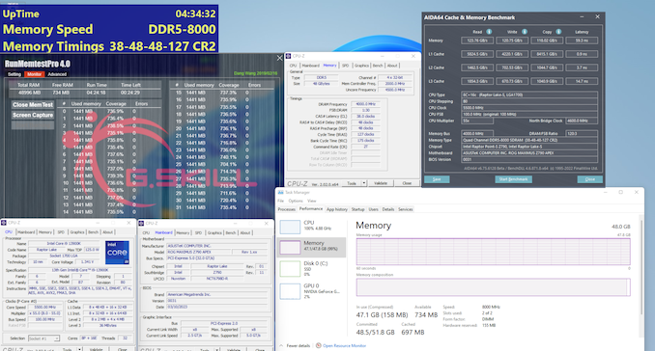Click the Validate button in the Memory-tab CPU-Z
Viewport: 655px width, 351px height.
click(x=380, y=183)
